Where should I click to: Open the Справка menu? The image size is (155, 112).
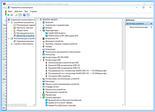pyautogui.click(x=33, y=11)
